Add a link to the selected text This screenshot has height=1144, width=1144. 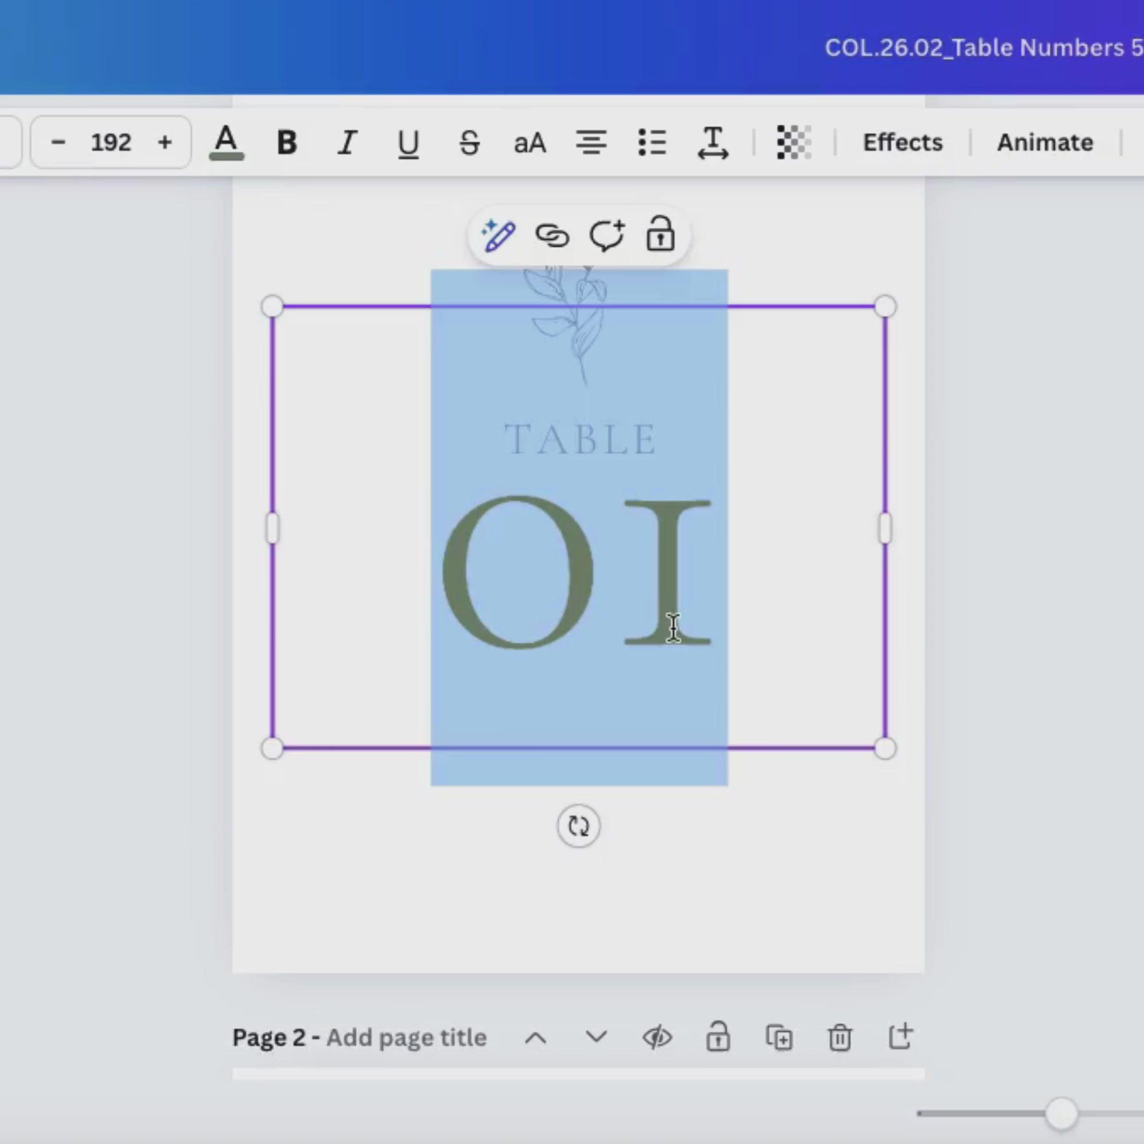click(x=553, y=236)
